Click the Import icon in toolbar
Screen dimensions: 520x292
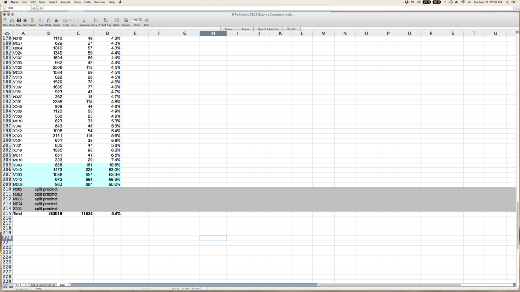(x=32, y=20)
